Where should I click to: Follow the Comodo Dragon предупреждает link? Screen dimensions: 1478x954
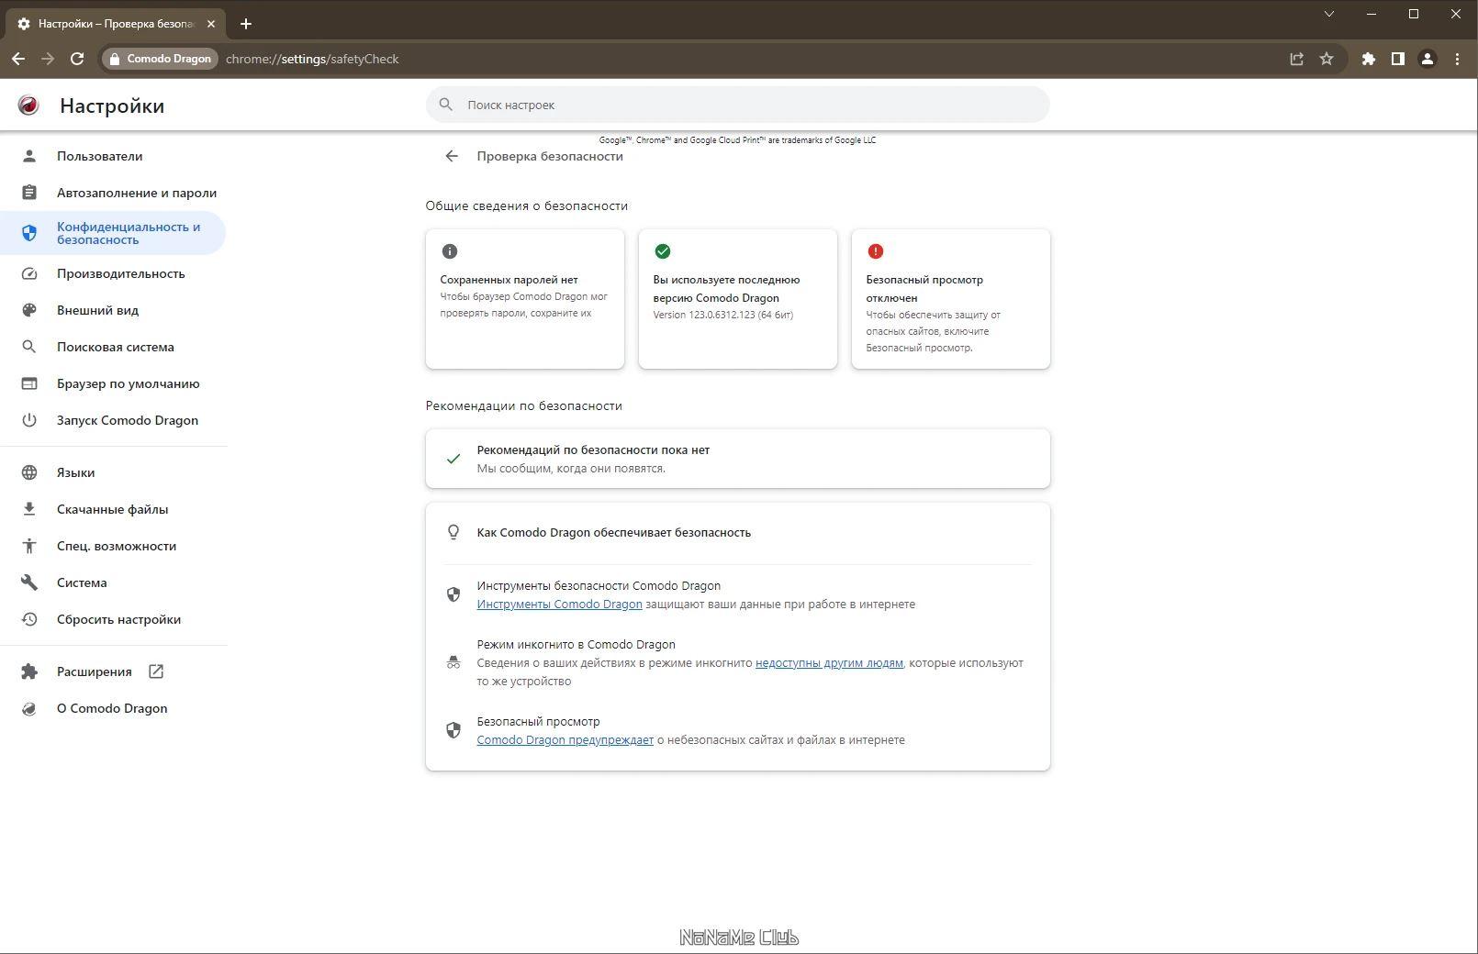point(565,740)
